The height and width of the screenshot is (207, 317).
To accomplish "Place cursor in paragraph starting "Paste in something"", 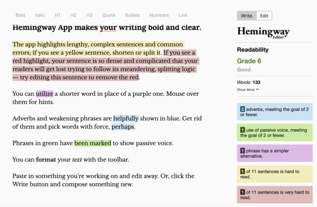I will click(x=103, y=180).
